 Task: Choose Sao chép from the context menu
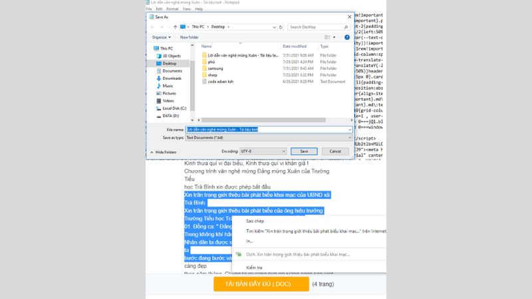pos(255,221)
